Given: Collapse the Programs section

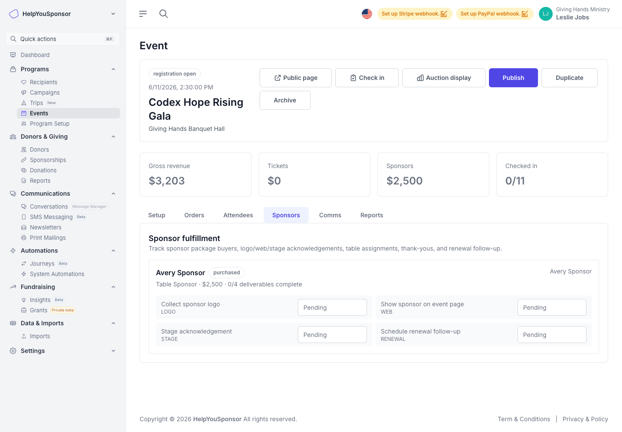Looking at the screenshot, I should pos(113,69).
